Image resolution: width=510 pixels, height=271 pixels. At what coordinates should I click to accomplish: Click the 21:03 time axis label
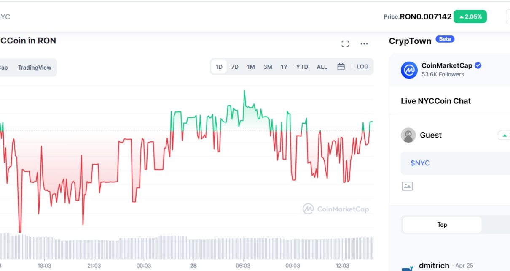click(x=94, y=266)
